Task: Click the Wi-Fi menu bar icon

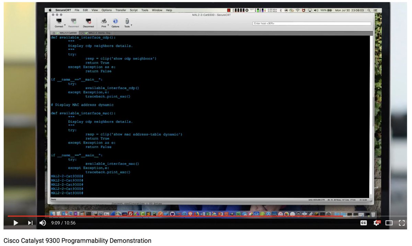Action: 298,10
